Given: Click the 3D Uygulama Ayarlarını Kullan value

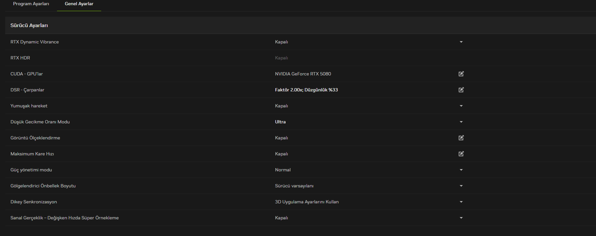Looking at the screenshot, I should click(x=307, y=202).
